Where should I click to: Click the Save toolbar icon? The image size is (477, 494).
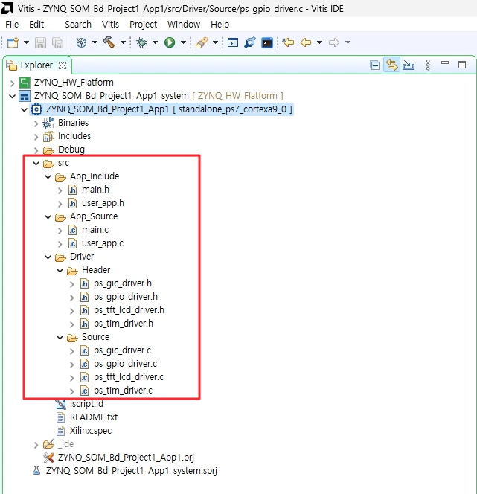(40, 42)
